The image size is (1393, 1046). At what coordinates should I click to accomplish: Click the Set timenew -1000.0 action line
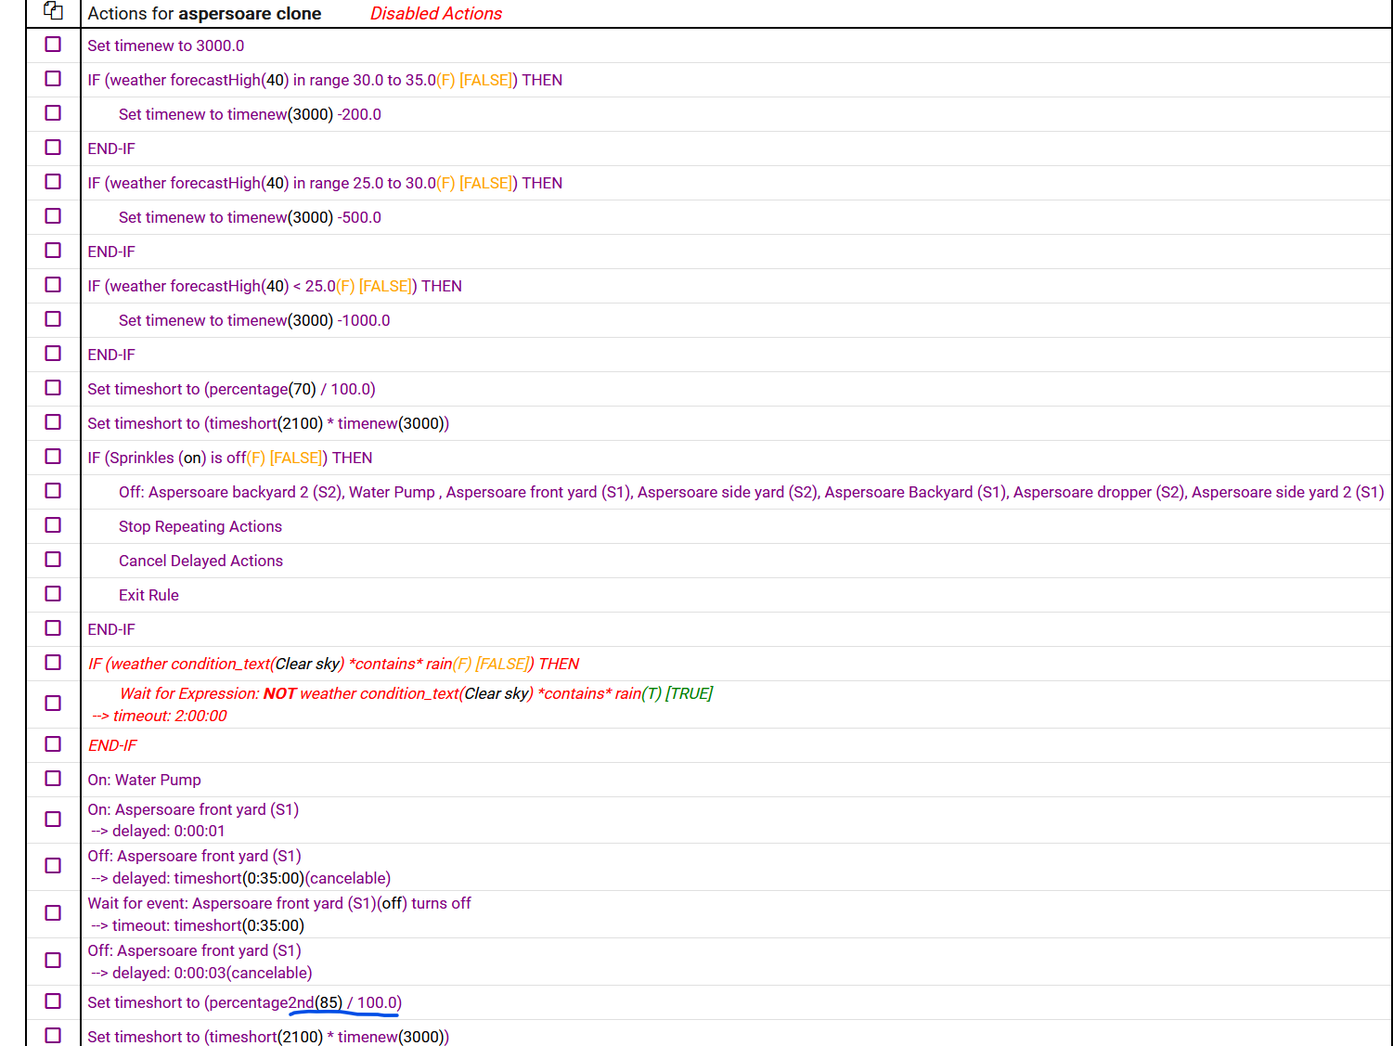coord(254,320)
